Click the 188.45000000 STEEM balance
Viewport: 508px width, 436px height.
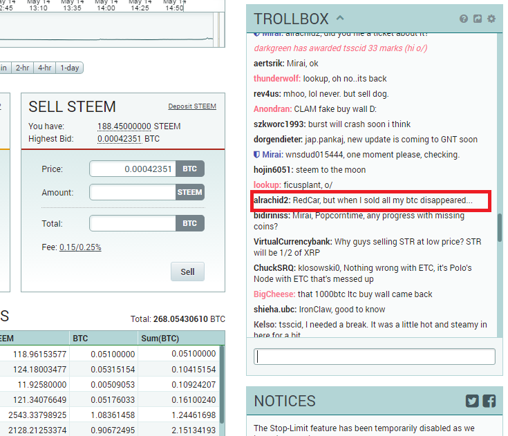[124, 126]
